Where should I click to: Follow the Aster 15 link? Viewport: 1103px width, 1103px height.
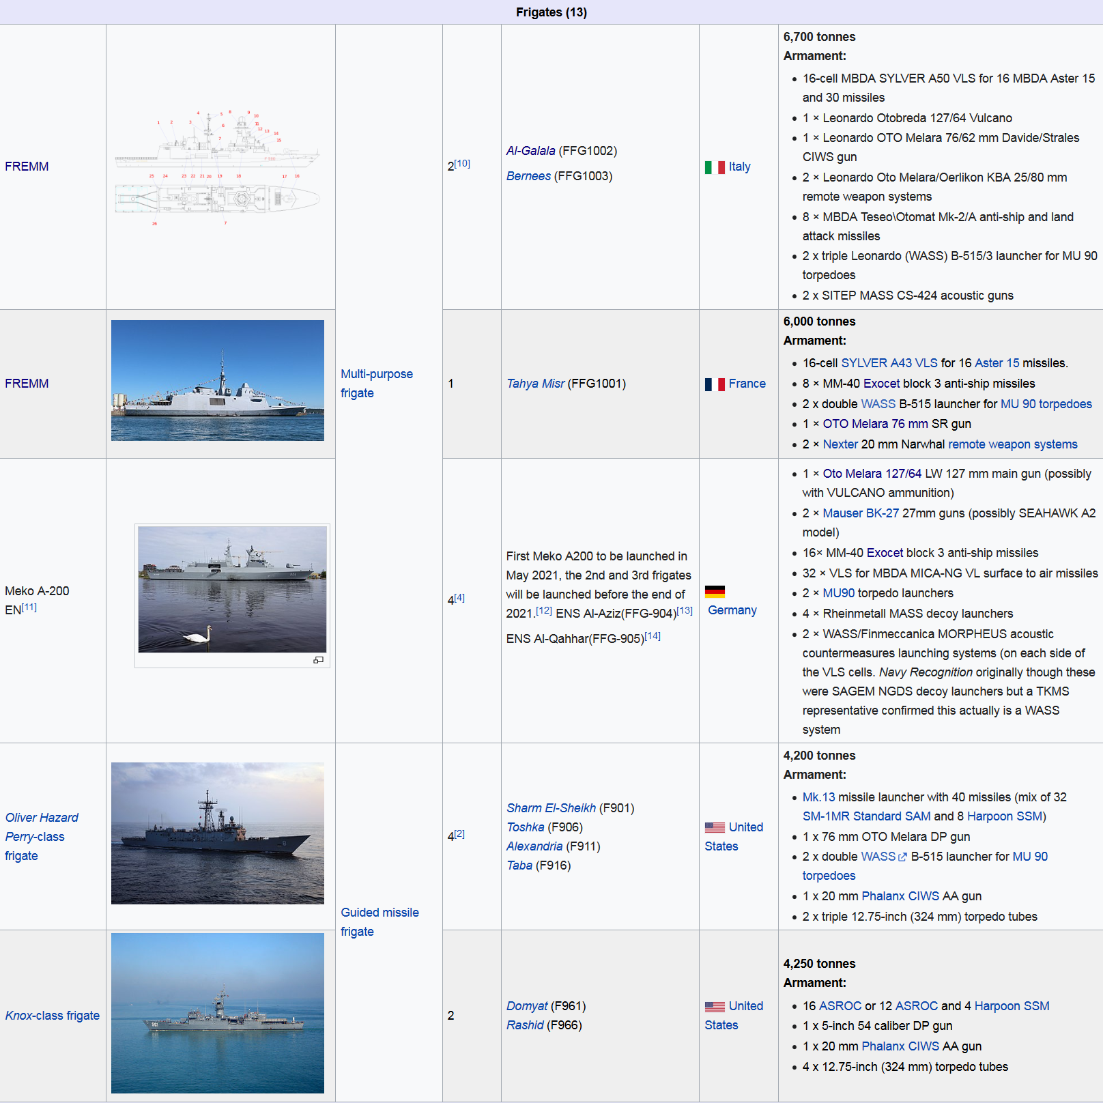coord(997,363)
